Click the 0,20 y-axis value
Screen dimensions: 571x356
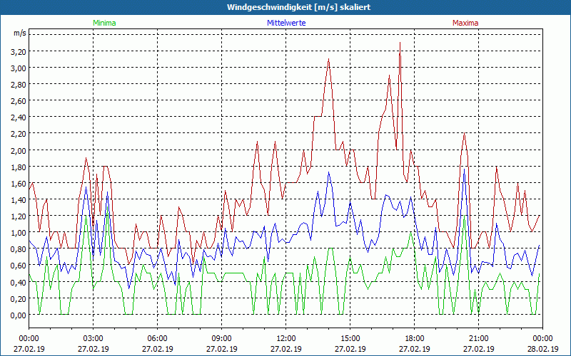tap(19, 298)
